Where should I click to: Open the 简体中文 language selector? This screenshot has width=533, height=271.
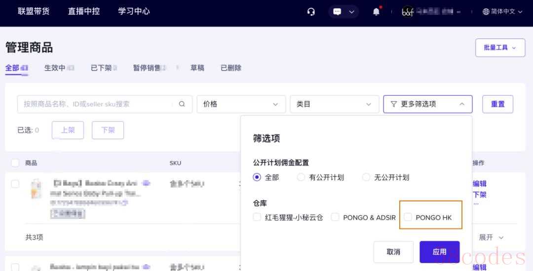point(502,11)
